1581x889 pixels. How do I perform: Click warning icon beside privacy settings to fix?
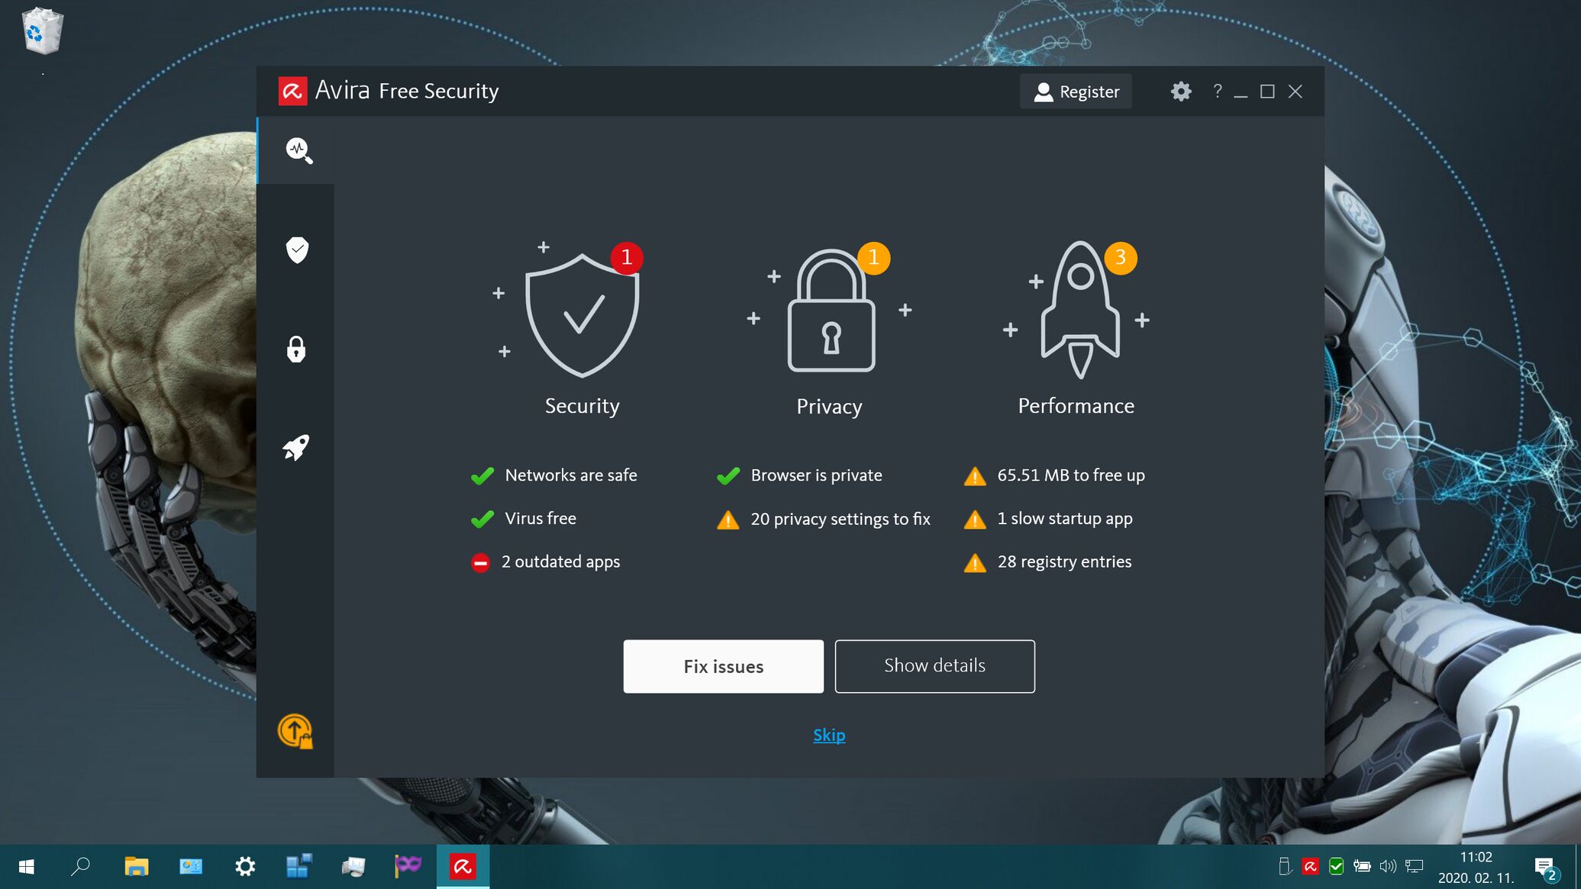[x=728, y=520]
